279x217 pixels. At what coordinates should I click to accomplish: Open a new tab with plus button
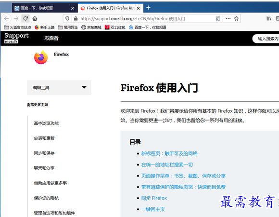pyautogui.click(x=148, y=8)
